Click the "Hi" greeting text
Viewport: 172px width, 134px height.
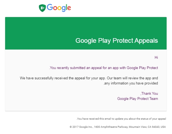coord(156,57)
